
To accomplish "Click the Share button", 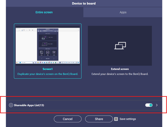I will [x=99, y=119].
